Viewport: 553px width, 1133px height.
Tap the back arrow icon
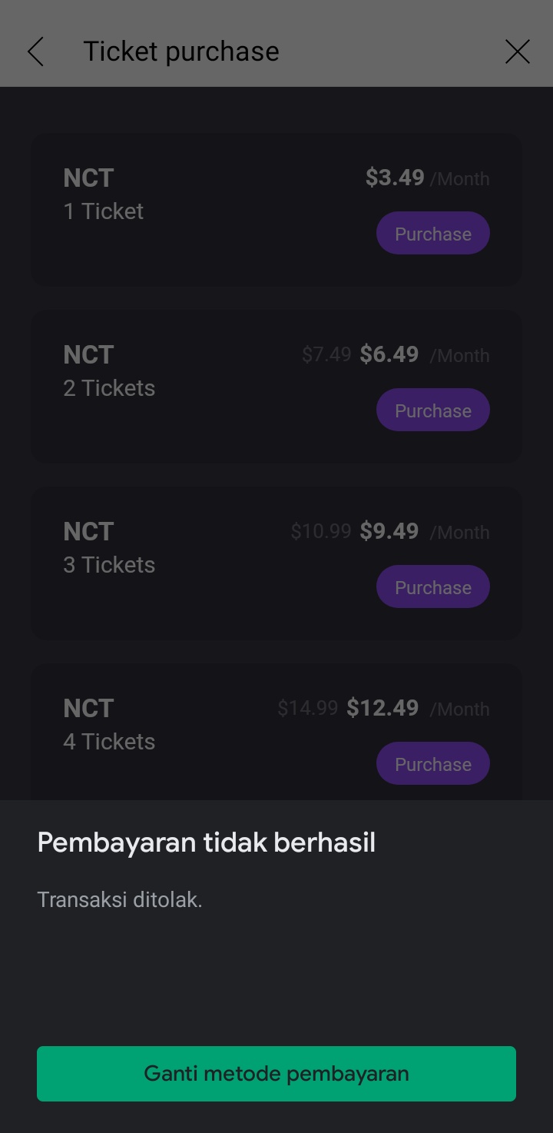click(x=35, y=51)
